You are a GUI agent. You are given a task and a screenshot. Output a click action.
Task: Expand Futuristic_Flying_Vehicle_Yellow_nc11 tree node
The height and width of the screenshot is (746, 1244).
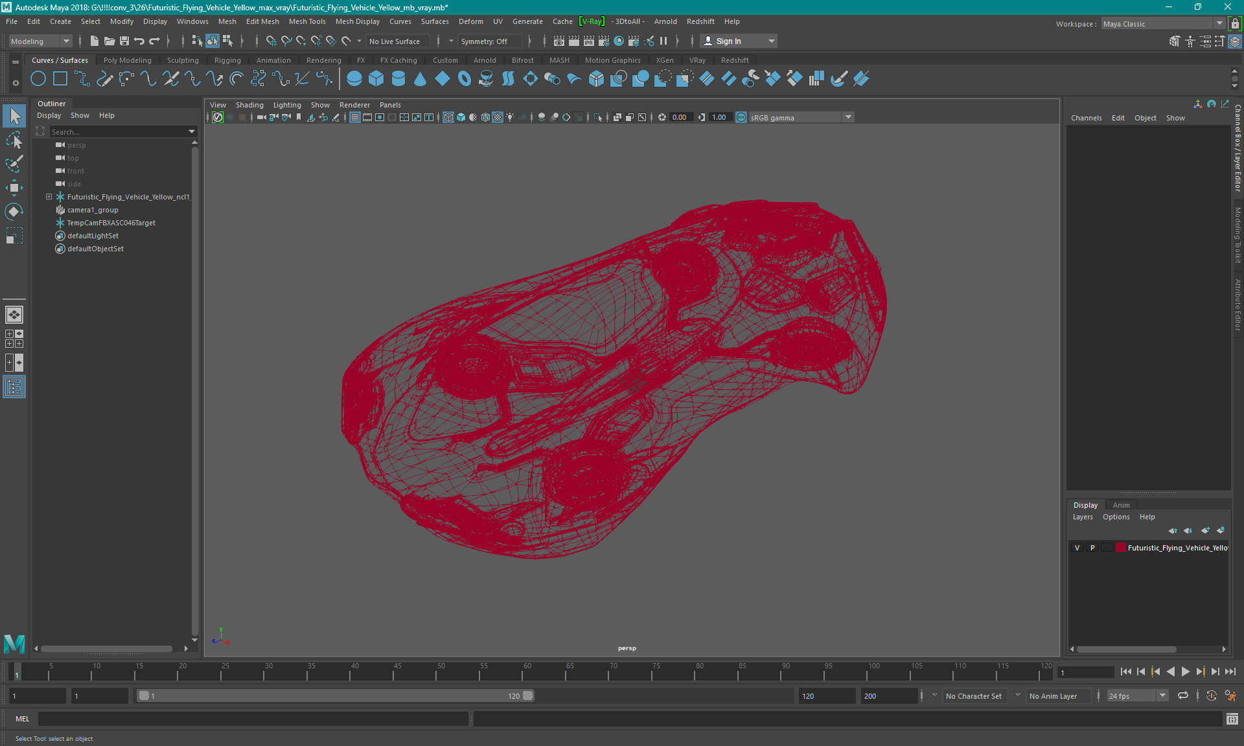click(50, 196)
